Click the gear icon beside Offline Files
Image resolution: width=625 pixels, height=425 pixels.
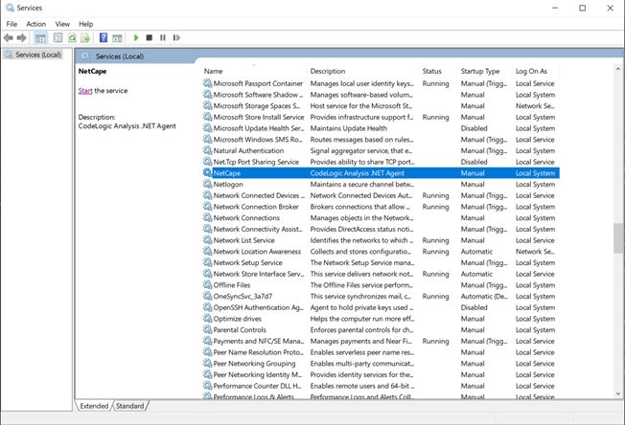coord(207,285)
